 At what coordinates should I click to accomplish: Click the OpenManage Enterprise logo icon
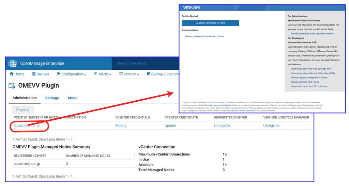pos(13,64)
